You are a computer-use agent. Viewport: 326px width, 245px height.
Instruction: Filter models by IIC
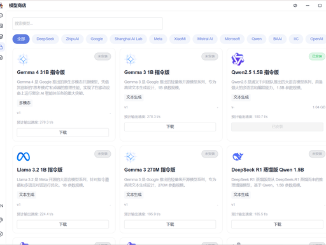(x=296, y=39)
